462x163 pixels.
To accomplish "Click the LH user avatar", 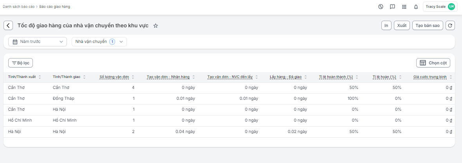I will pyautogui.click(x=451, y=7).
